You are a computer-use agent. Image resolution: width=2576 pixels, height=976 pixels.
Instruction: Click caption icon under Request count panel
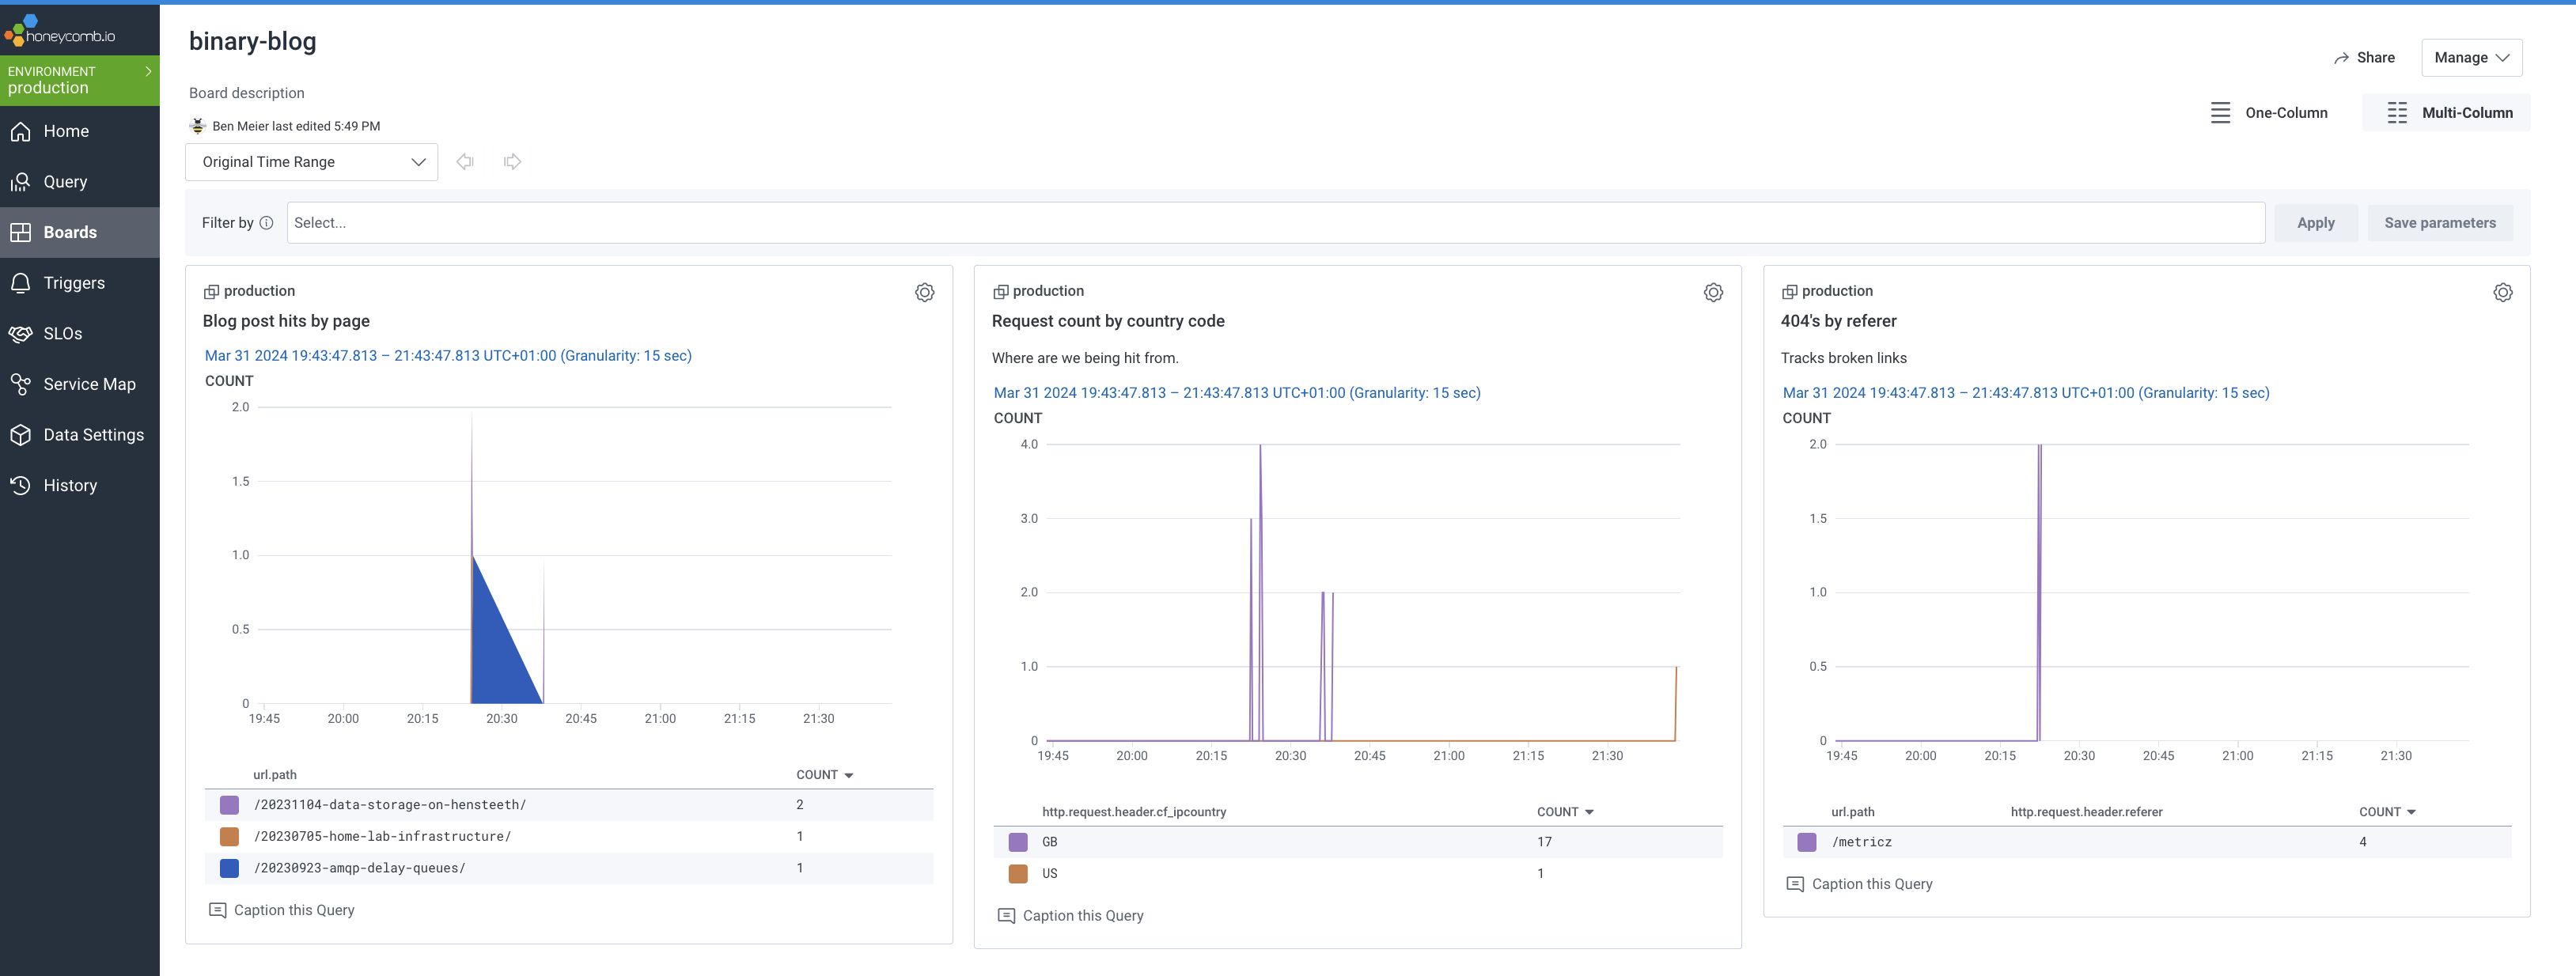click(x=1006, y=916)
